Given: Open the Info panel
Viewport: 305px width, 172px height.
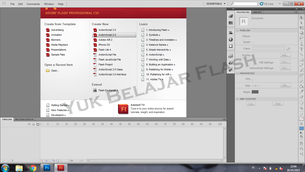Looking at the screenshot, I should pos(231,39).
